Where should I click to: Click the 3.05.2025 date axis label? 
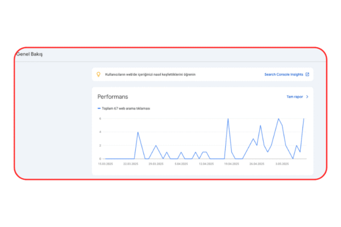281,163
